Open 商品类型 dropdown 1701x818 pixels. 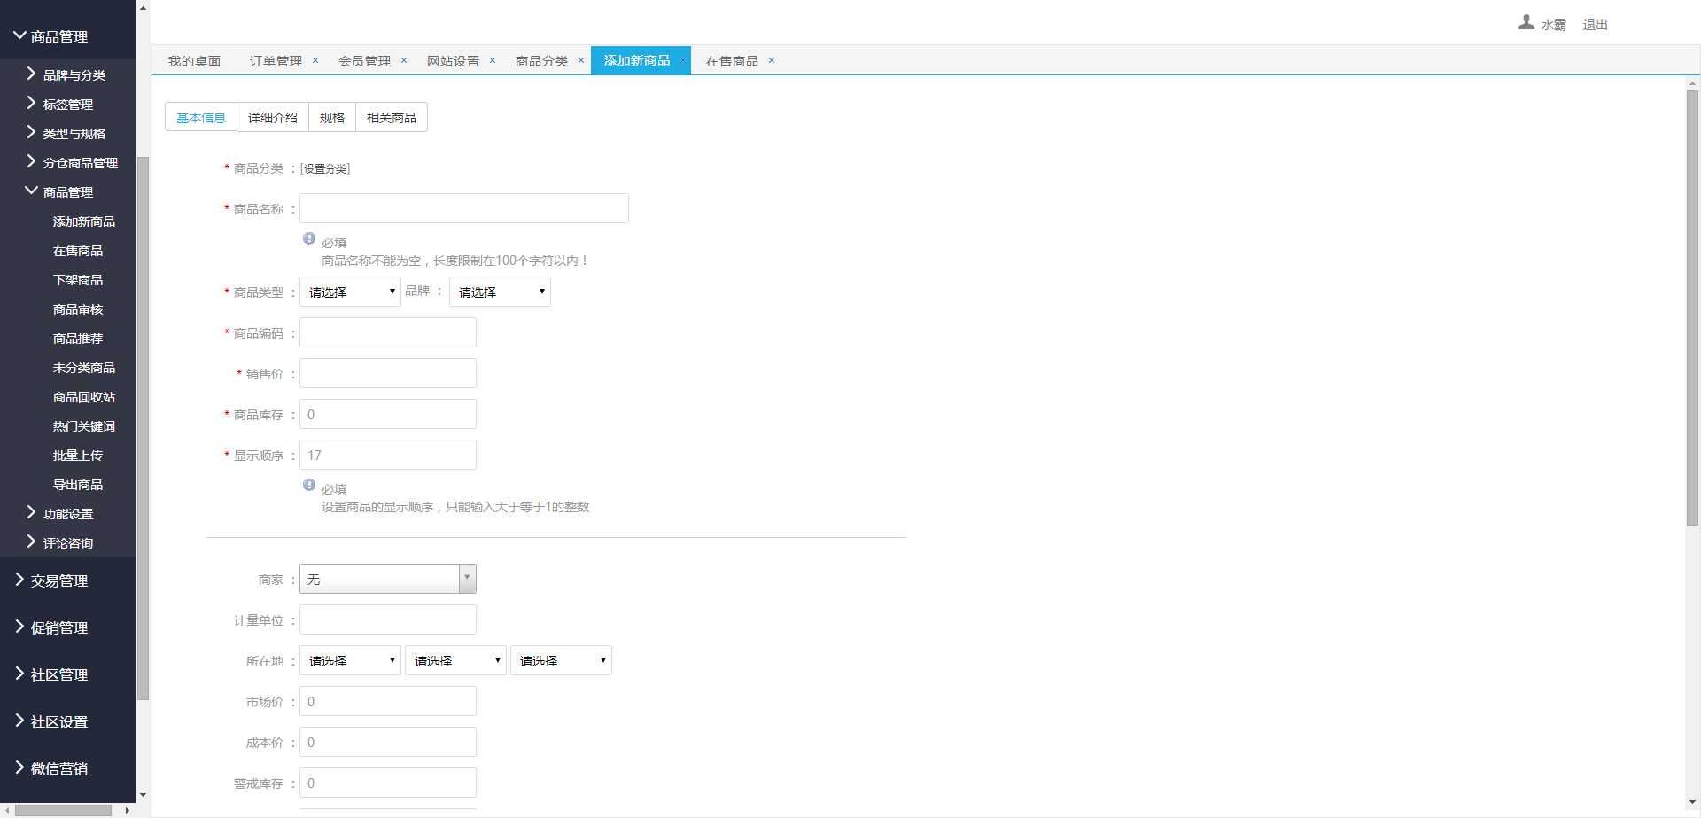tap(350, 292)
